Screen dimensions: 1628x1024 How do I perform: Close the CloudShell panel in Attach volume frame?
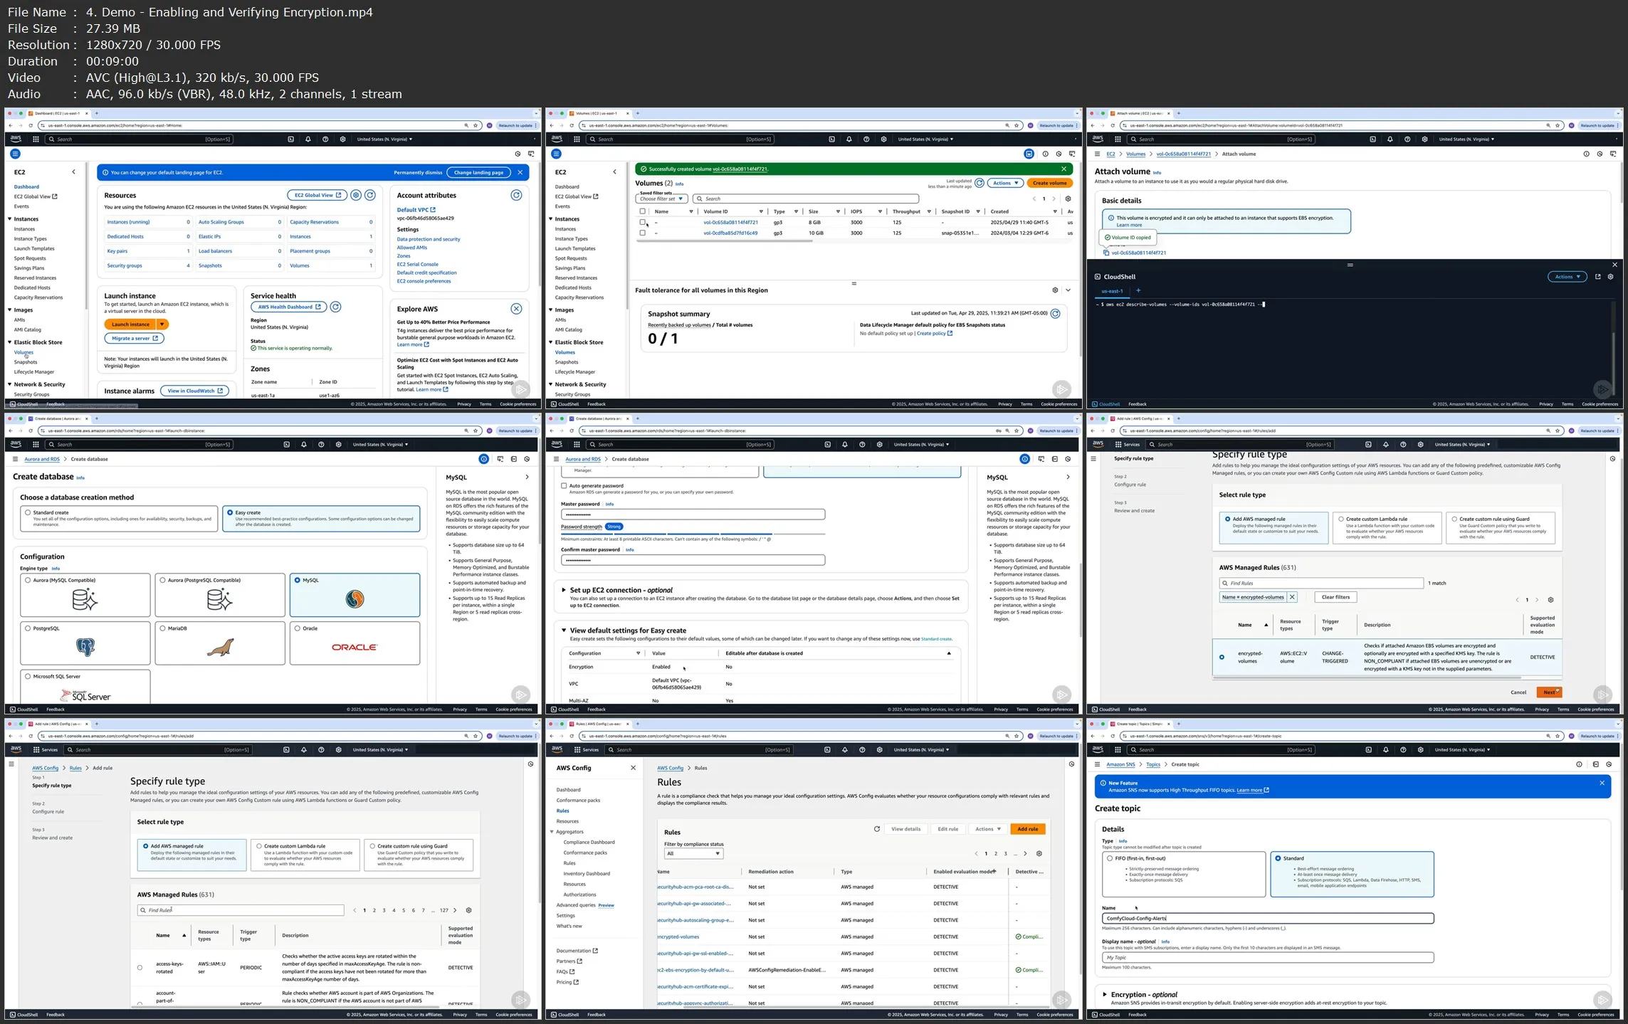(1614, 265)
